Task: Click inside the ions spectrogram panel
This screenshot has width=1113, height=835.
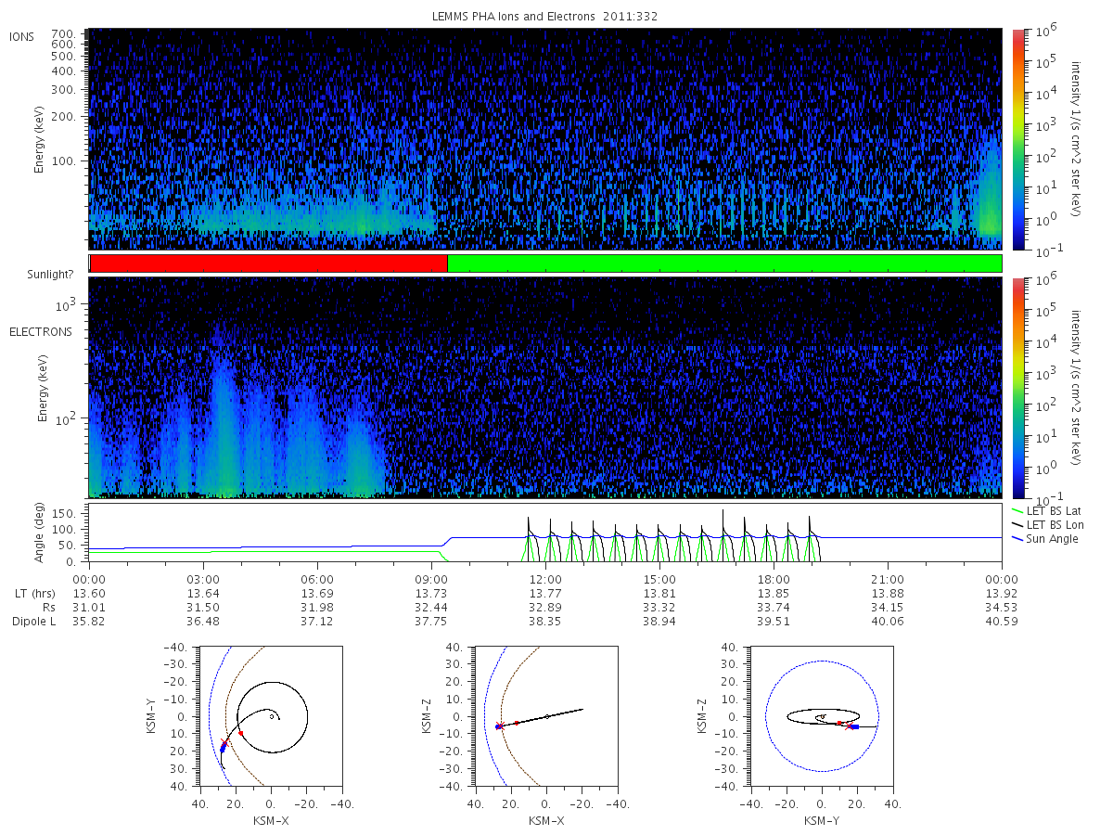Action: [x=545, y=139]
